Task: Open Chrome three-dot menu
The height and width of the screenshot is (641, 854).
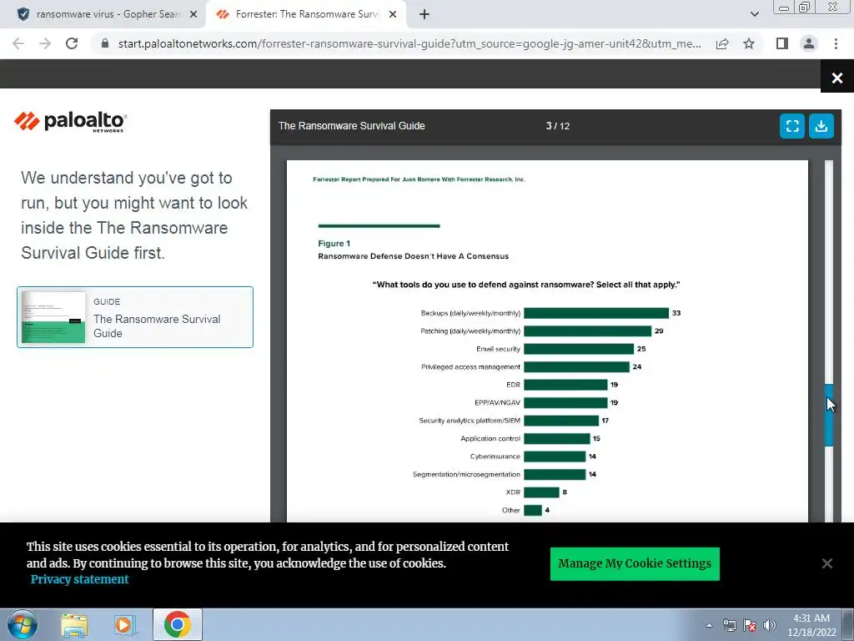Action: 836,43
